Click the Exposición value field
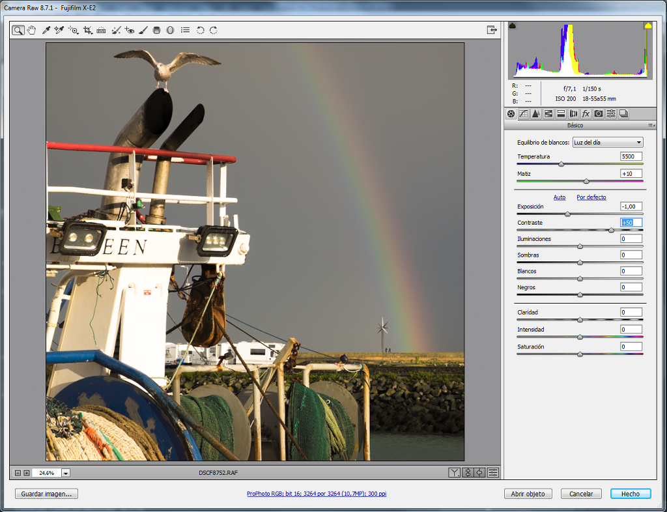The height and width of the screenshot is (512, 667). [631, 206]
